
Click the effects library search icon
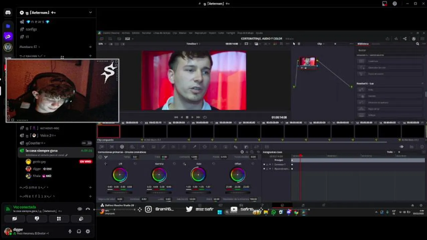click(x=417, y=44)
